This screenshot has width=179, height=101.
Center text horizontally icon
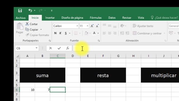point(110,33)
